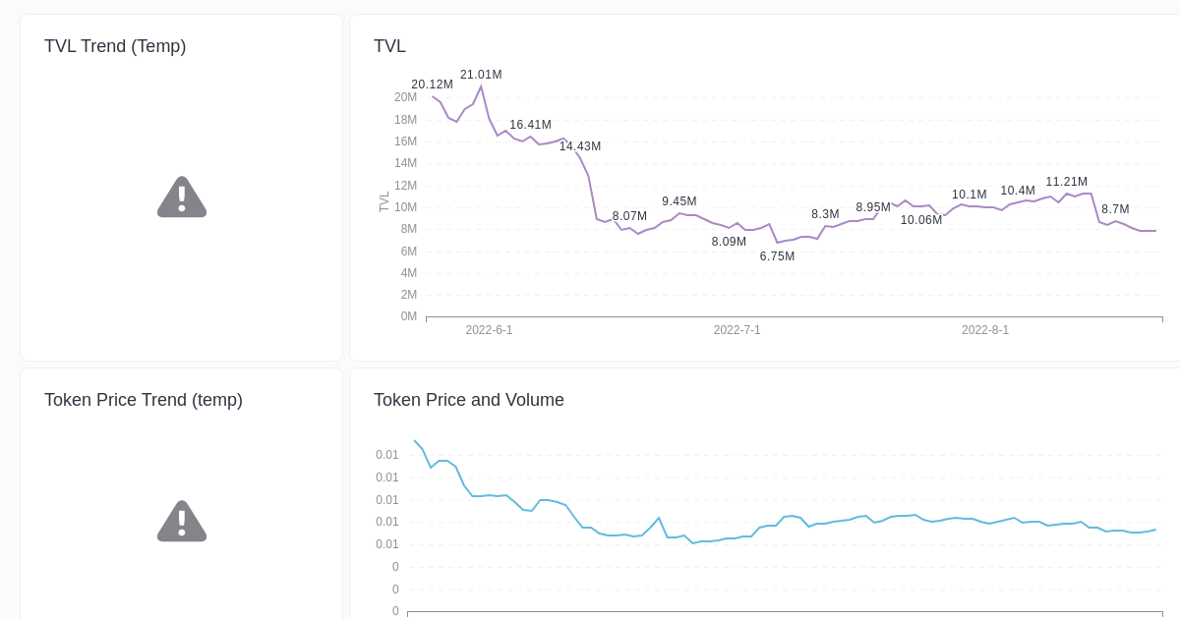Screen dimensions: 1180x619
Task: Expand the TVL Trend (Temp) panel
Action: click(115, 46)
